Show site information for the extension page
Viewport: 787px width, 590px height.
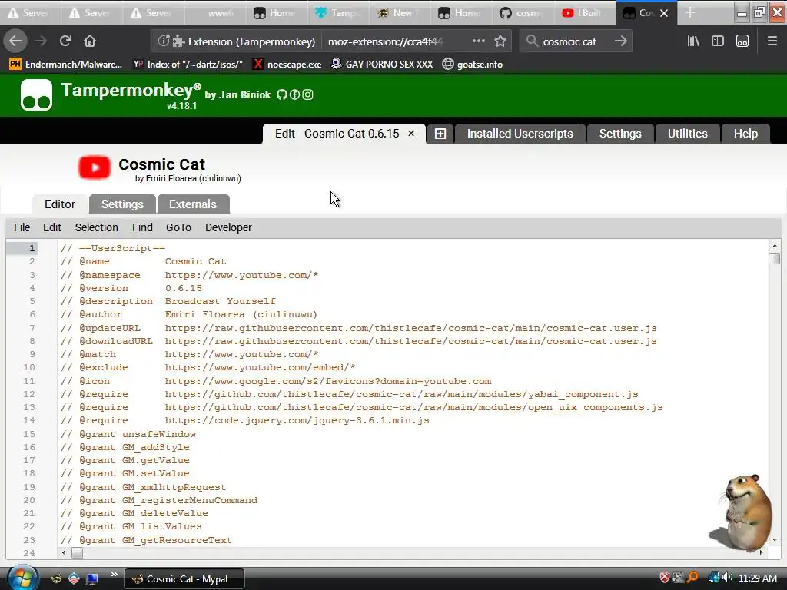163,41
